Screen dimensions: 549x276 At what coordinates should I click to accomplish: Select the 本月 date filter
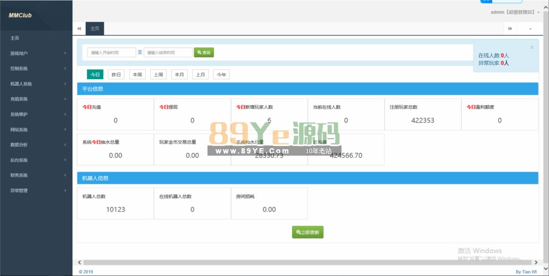pos(179,74)
